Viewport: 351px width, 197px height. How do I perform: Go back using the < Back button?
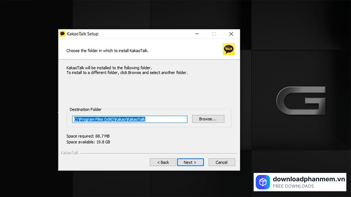coord(163,162)
